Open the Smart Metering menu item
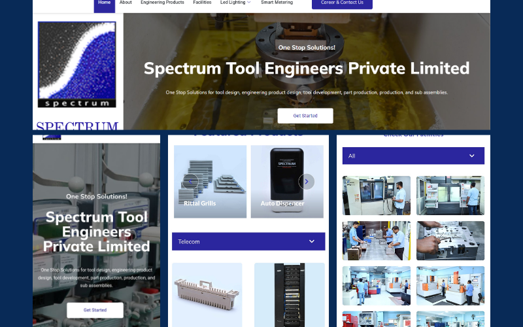Viewport: 523px width, 327px height. (277, 3)
